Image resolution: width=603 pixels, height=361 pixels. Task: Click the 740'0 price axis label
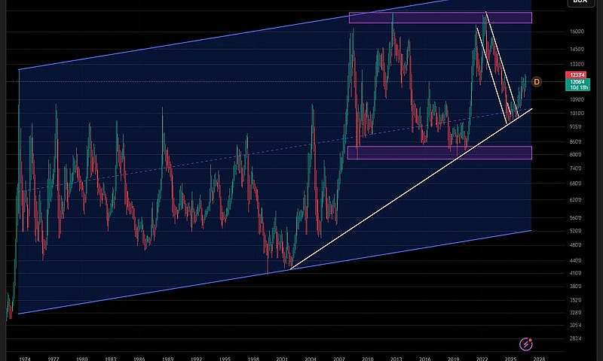point(576,168)
